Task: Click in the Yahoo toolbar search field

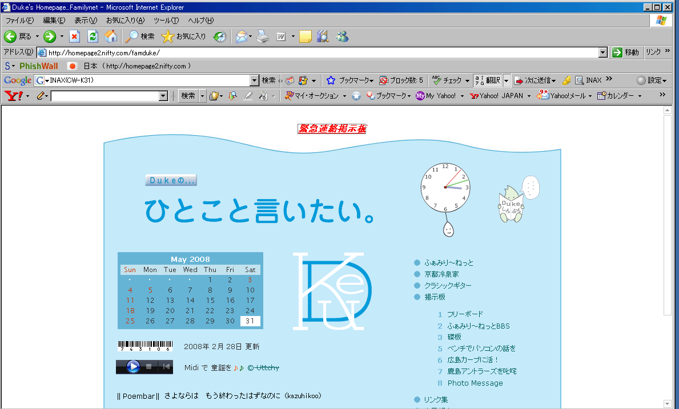Action: point(105,96)
